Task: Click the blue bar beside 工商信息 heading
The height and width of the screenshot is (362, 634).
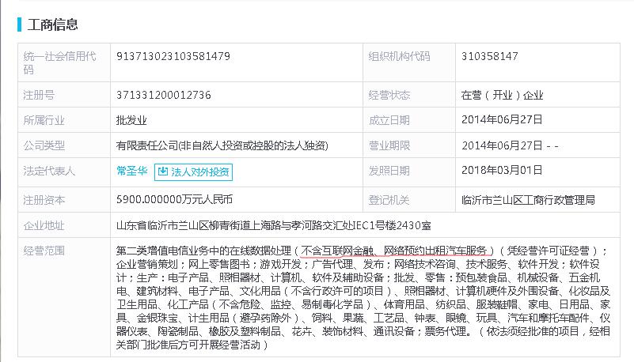Action: click(19, 24)
